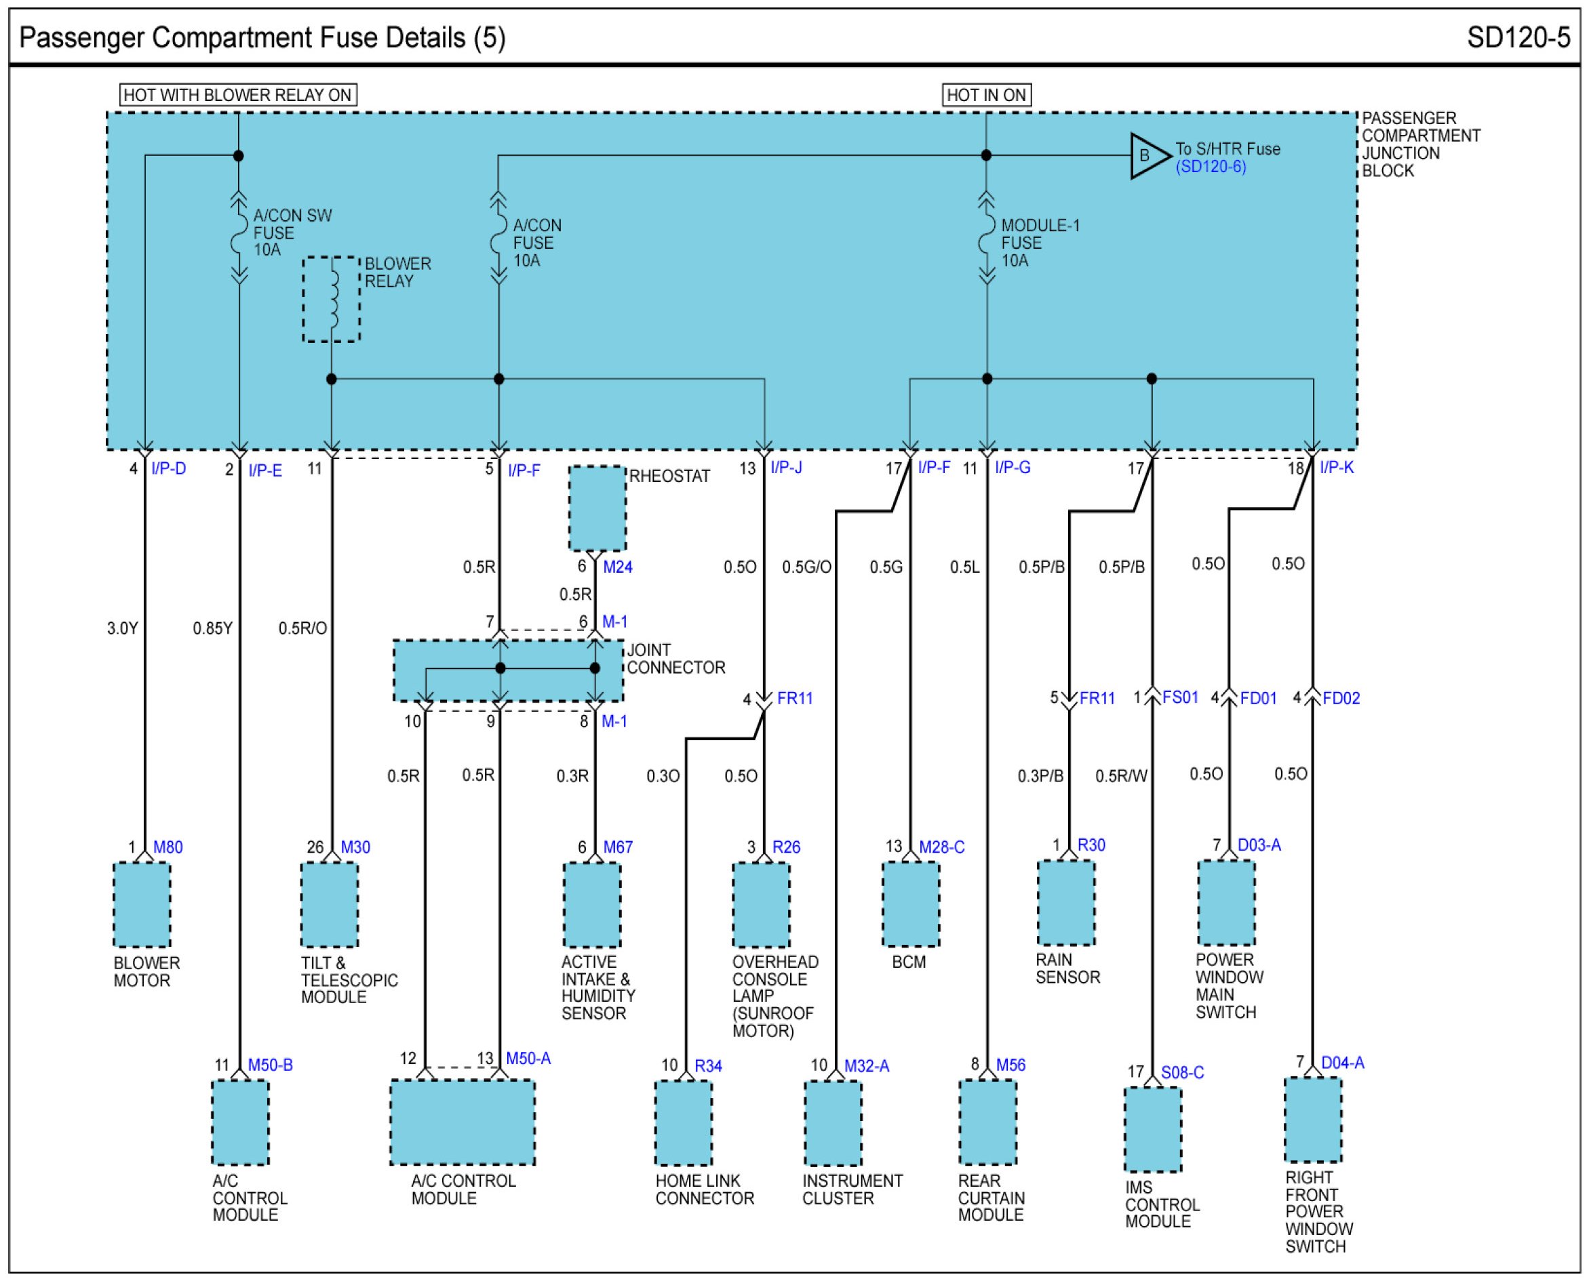Click the IMS Control Module box
Image resolution: width=1591 pixels, height=1281 pixels.
1152,1130
